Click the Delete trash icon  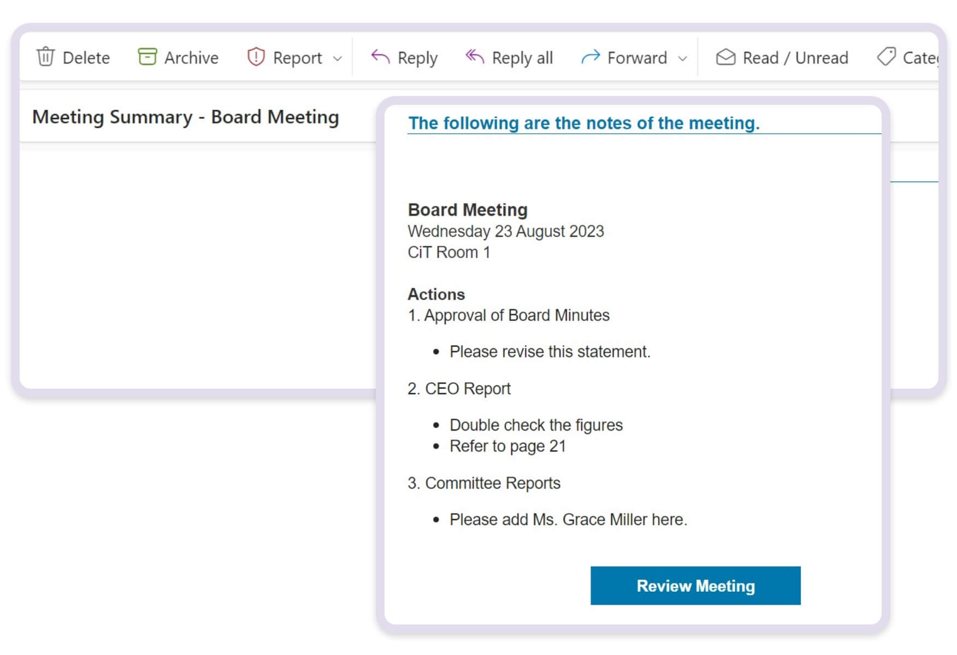pyautogui.click(x=45, y=57)
